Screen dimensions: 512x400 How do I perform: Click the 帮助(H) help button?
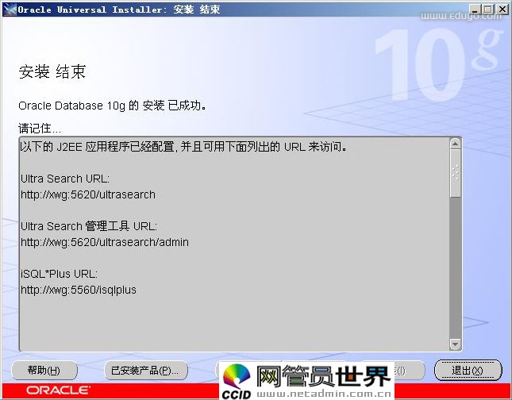coord(44,370)
